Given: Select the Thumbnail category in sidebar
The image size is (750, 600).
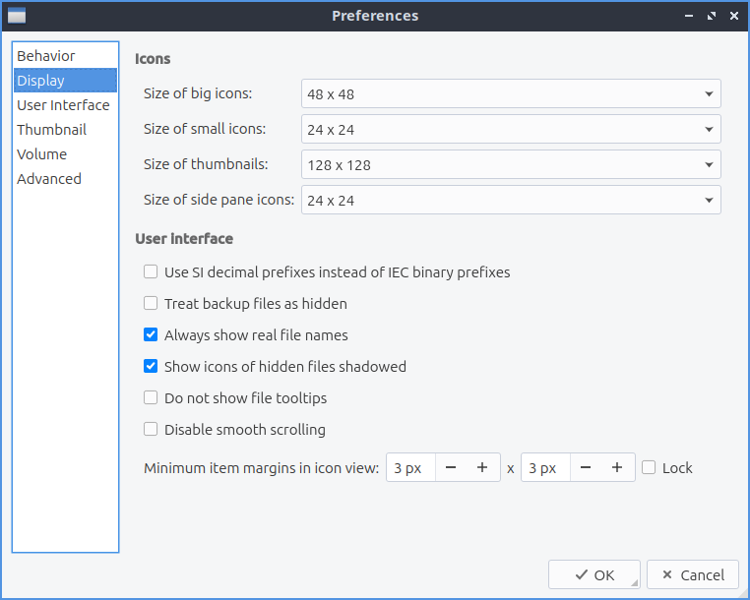Looking at the screenshot, I should (51, 130).
